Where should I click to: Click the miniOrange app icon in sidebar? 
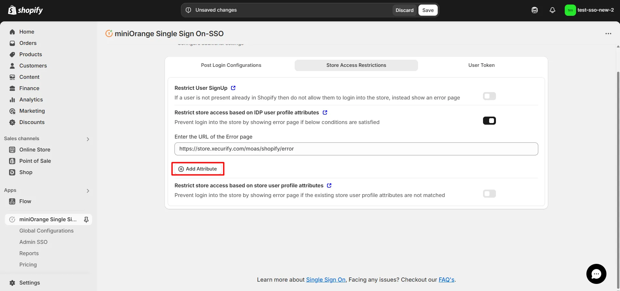[x=12, y=219]
